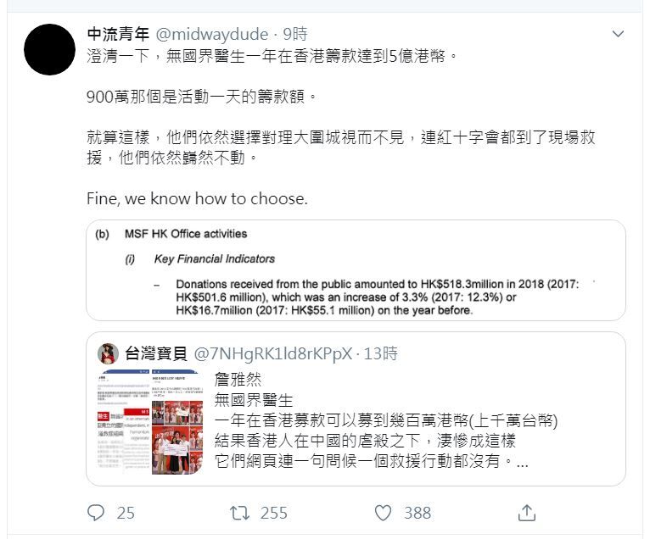Image resolution: width=650 pixels, height=539 pixels.
Task: Click the reply speech bubble icon
Action: pos(96,513)
